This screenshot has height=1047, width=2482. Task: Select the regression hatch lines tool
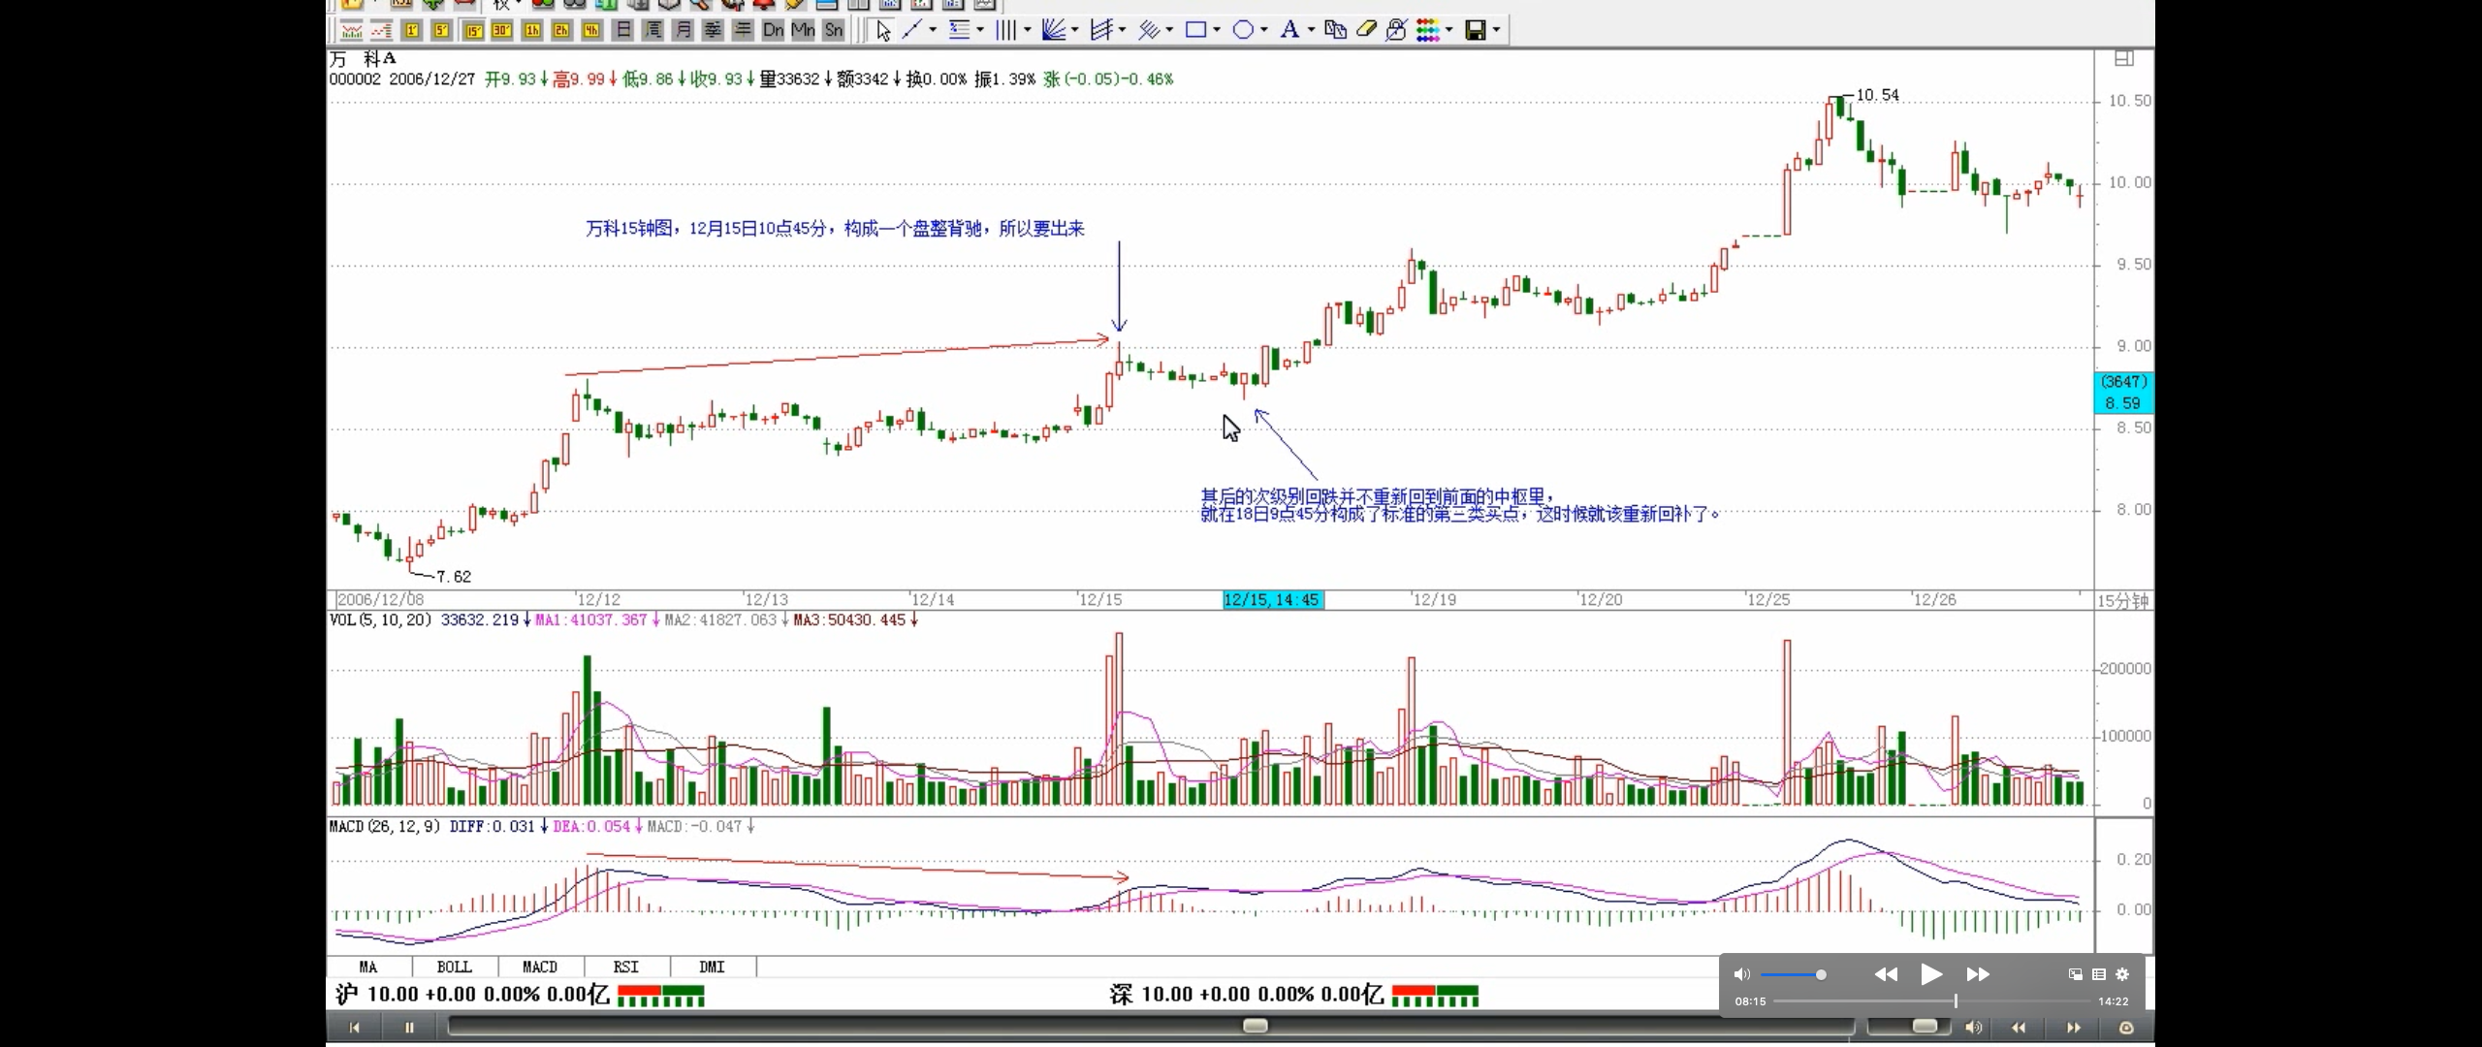click(1149, 30)
